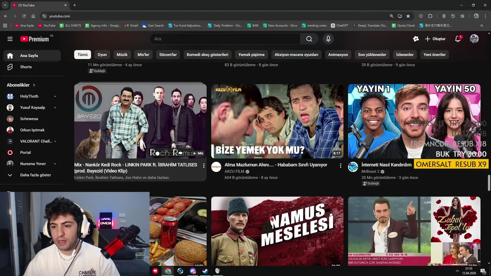Open Namus Meselesi video thumbnail
This screenshot has height=276, width=491.
click(x=277, y=231)
